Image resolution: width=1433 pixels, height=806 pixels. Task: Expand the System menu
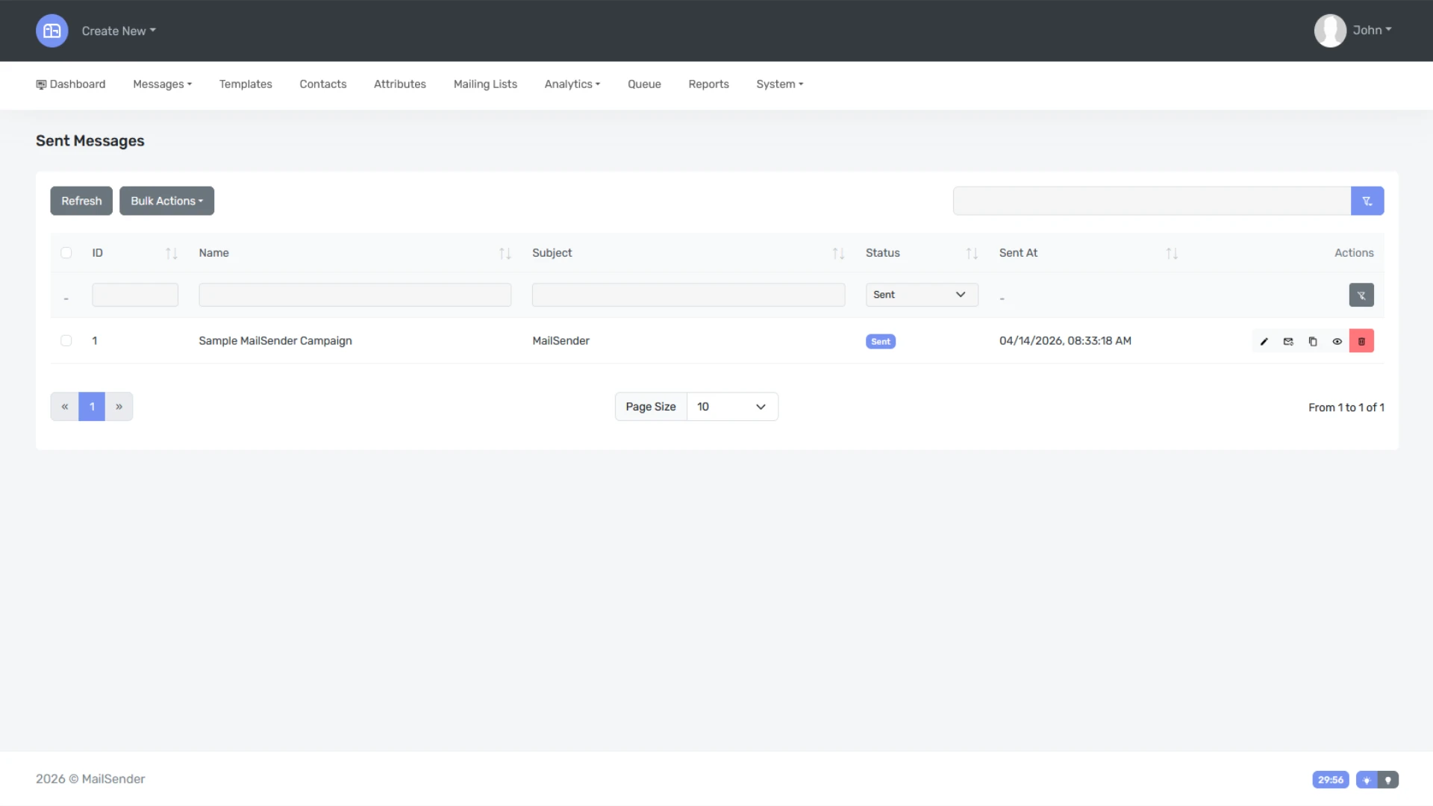780,84
